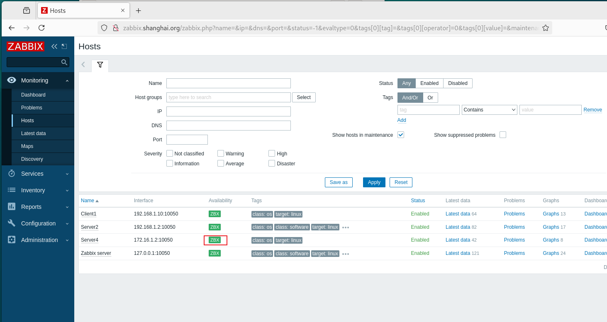The height and width of the screenshot is (322, 607).
Task: Click the sidebar kiosk/hide mode icon
Action: click(64, 46)
